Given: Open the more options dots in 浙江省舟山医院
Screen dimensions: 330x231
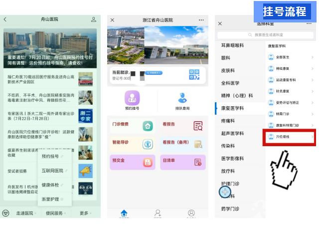Looking at the screenshot, I should tap(201, 20).
